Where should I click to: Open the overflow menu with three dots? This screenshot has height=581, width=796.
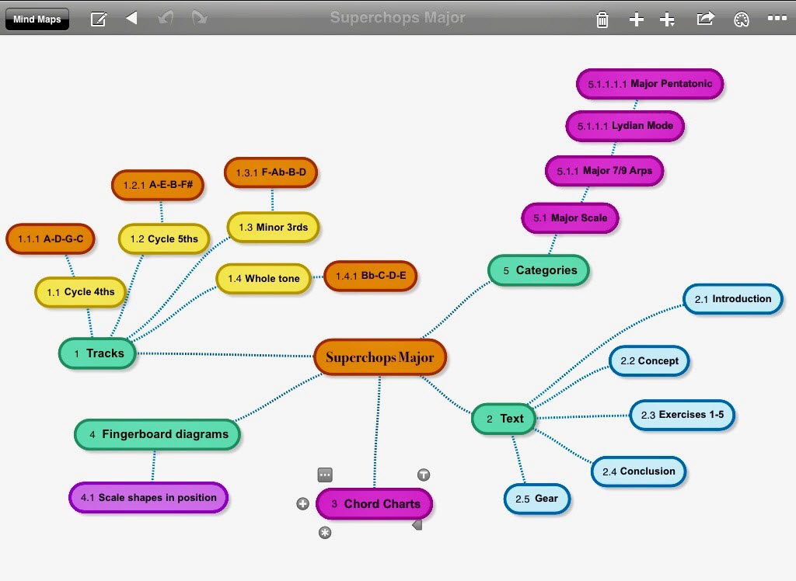coord(777,19)
